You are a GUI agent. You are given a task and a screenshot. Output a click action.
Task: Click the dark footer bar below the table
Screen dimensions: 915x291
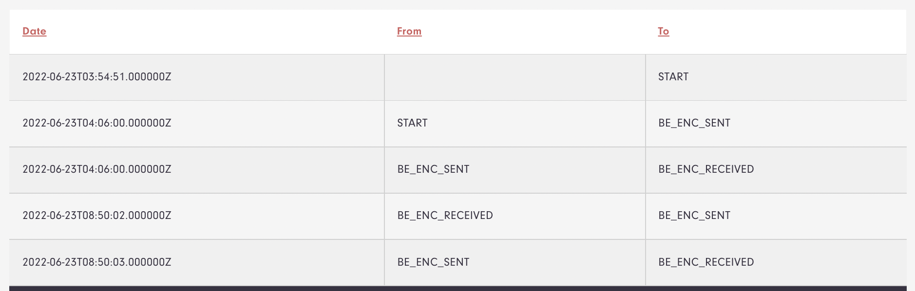(458, 289)
